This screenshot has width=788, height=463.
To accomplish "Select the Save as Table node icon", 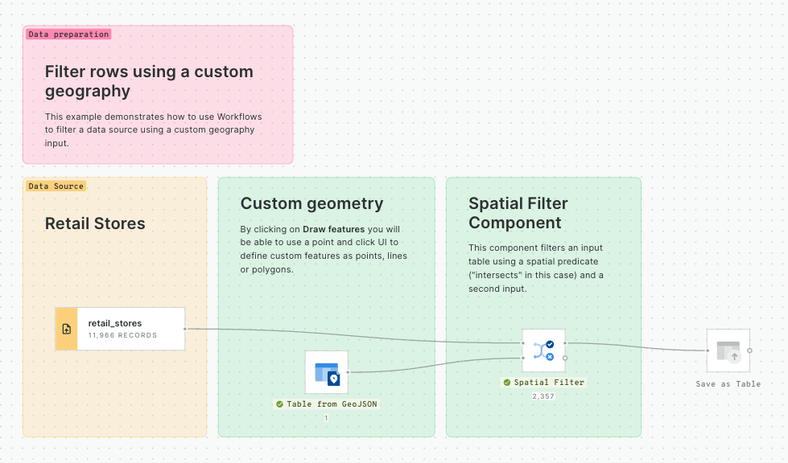I will [x=728, y=350].
